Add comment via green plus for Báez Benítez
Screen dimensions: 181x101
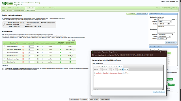point(60,56)
